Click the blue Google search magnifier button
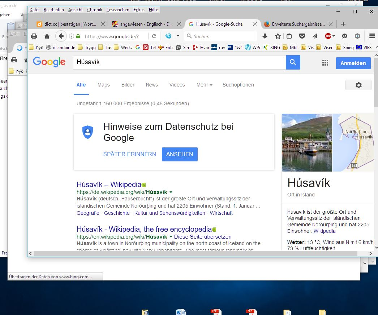 [293, 62]
